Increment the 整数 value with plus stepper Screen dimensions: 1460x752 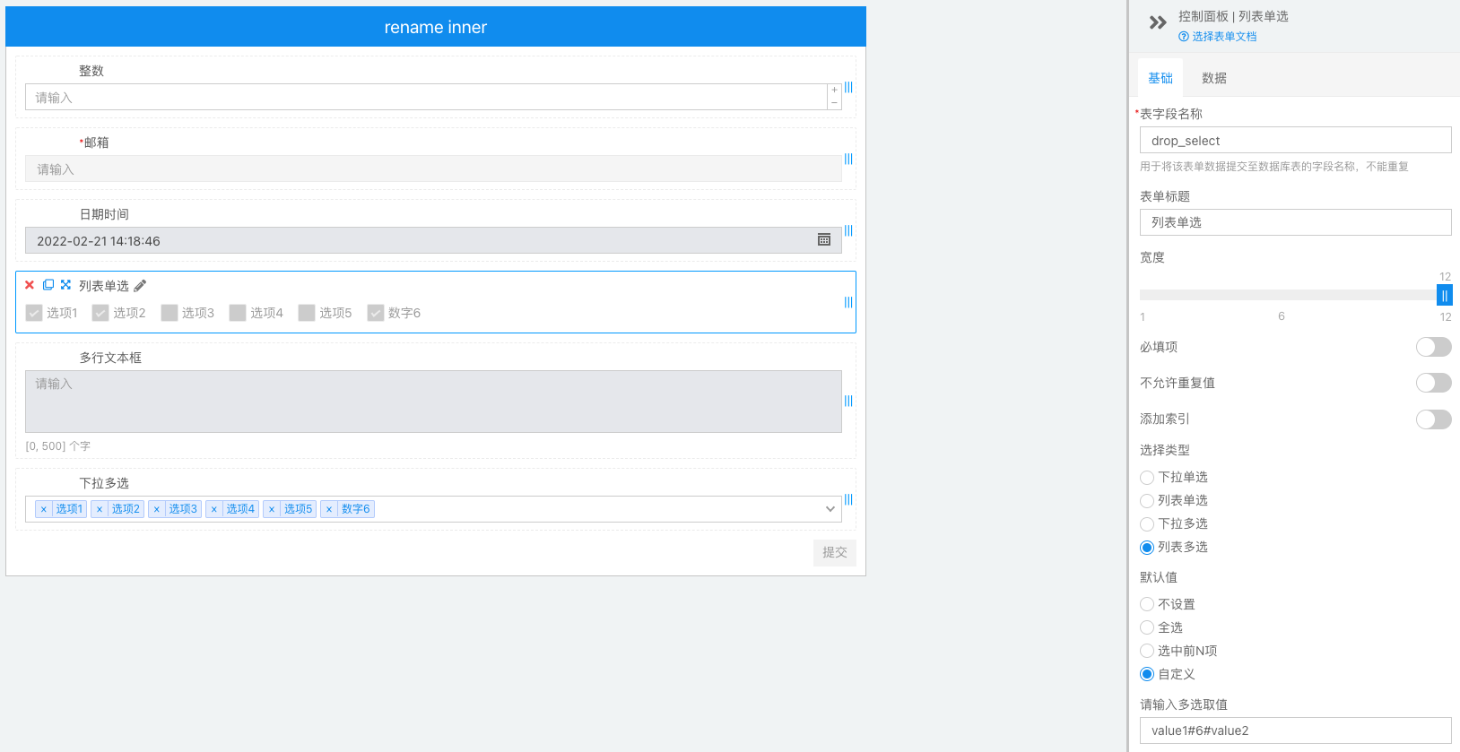pyautogui.click(x=834, y=90)
